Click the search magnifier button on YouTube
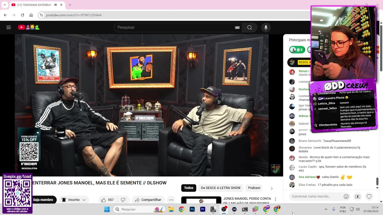This screenshot has height=215, width=383. point(250,27)
